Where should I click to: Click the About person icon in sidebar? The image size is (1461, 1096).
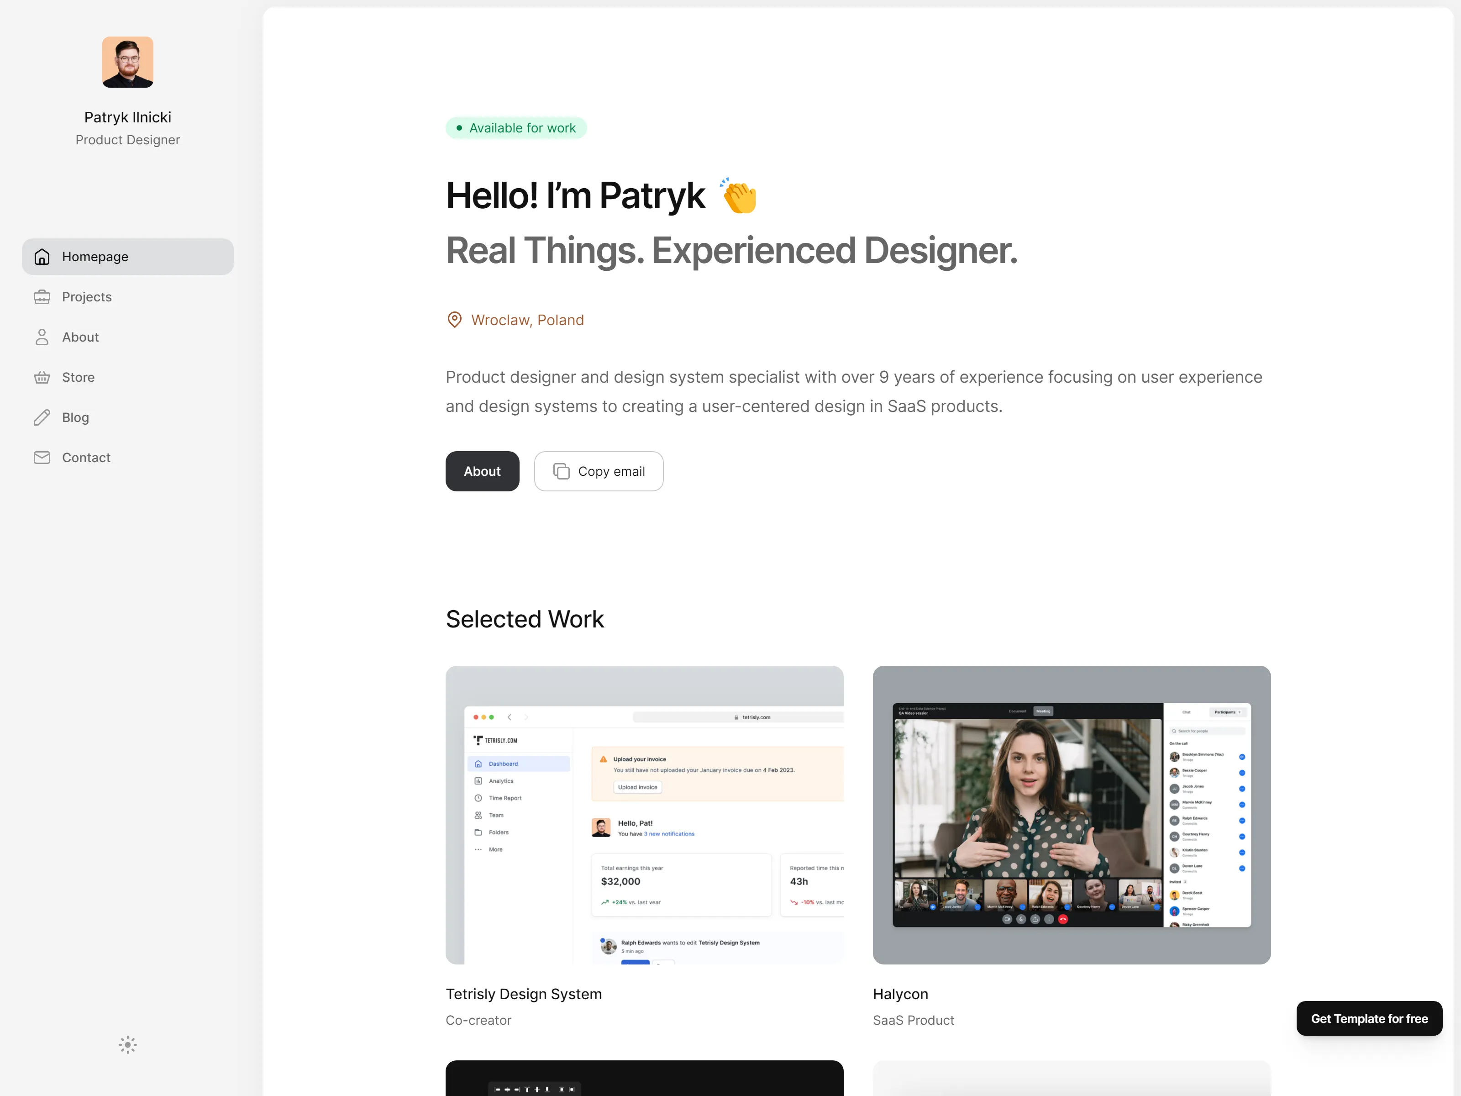(42, 337)
